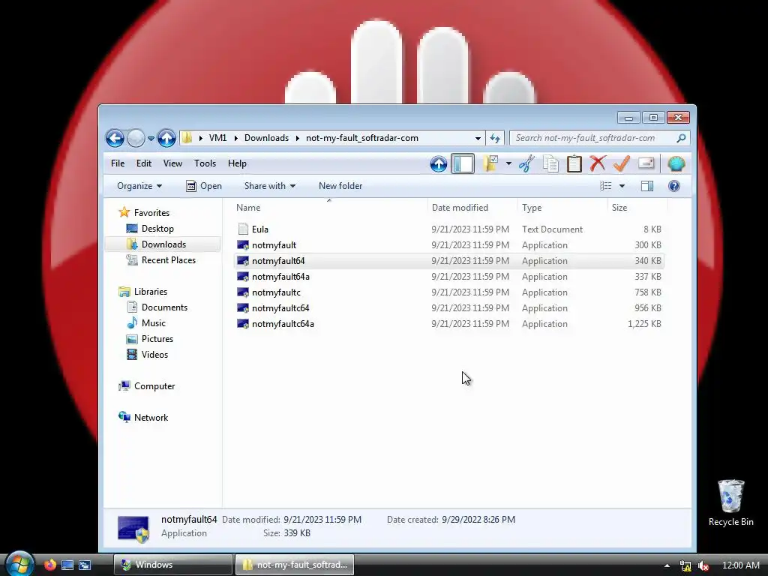Click New folder

[x=340, y=186]
